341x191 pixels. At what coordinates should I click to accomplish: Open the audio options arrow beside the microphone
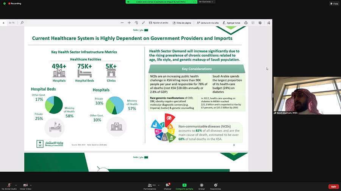[16, 185]
